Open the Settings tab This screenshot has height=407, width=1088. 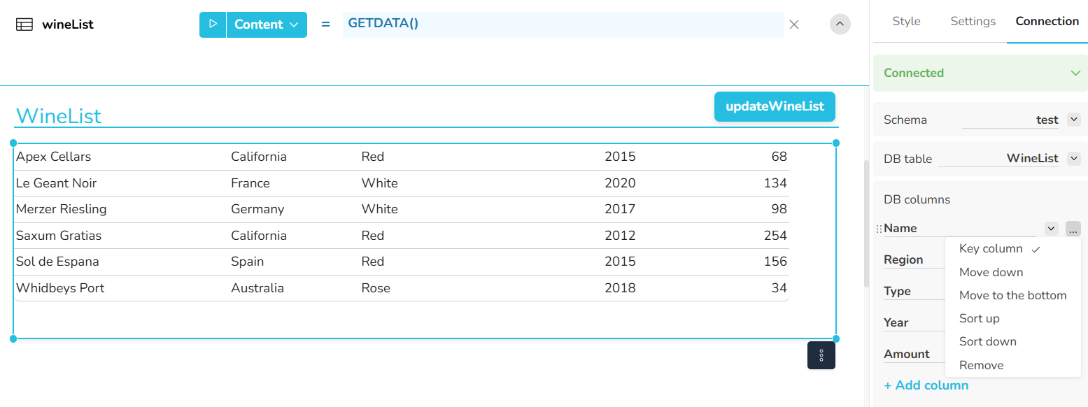(973, 21)
